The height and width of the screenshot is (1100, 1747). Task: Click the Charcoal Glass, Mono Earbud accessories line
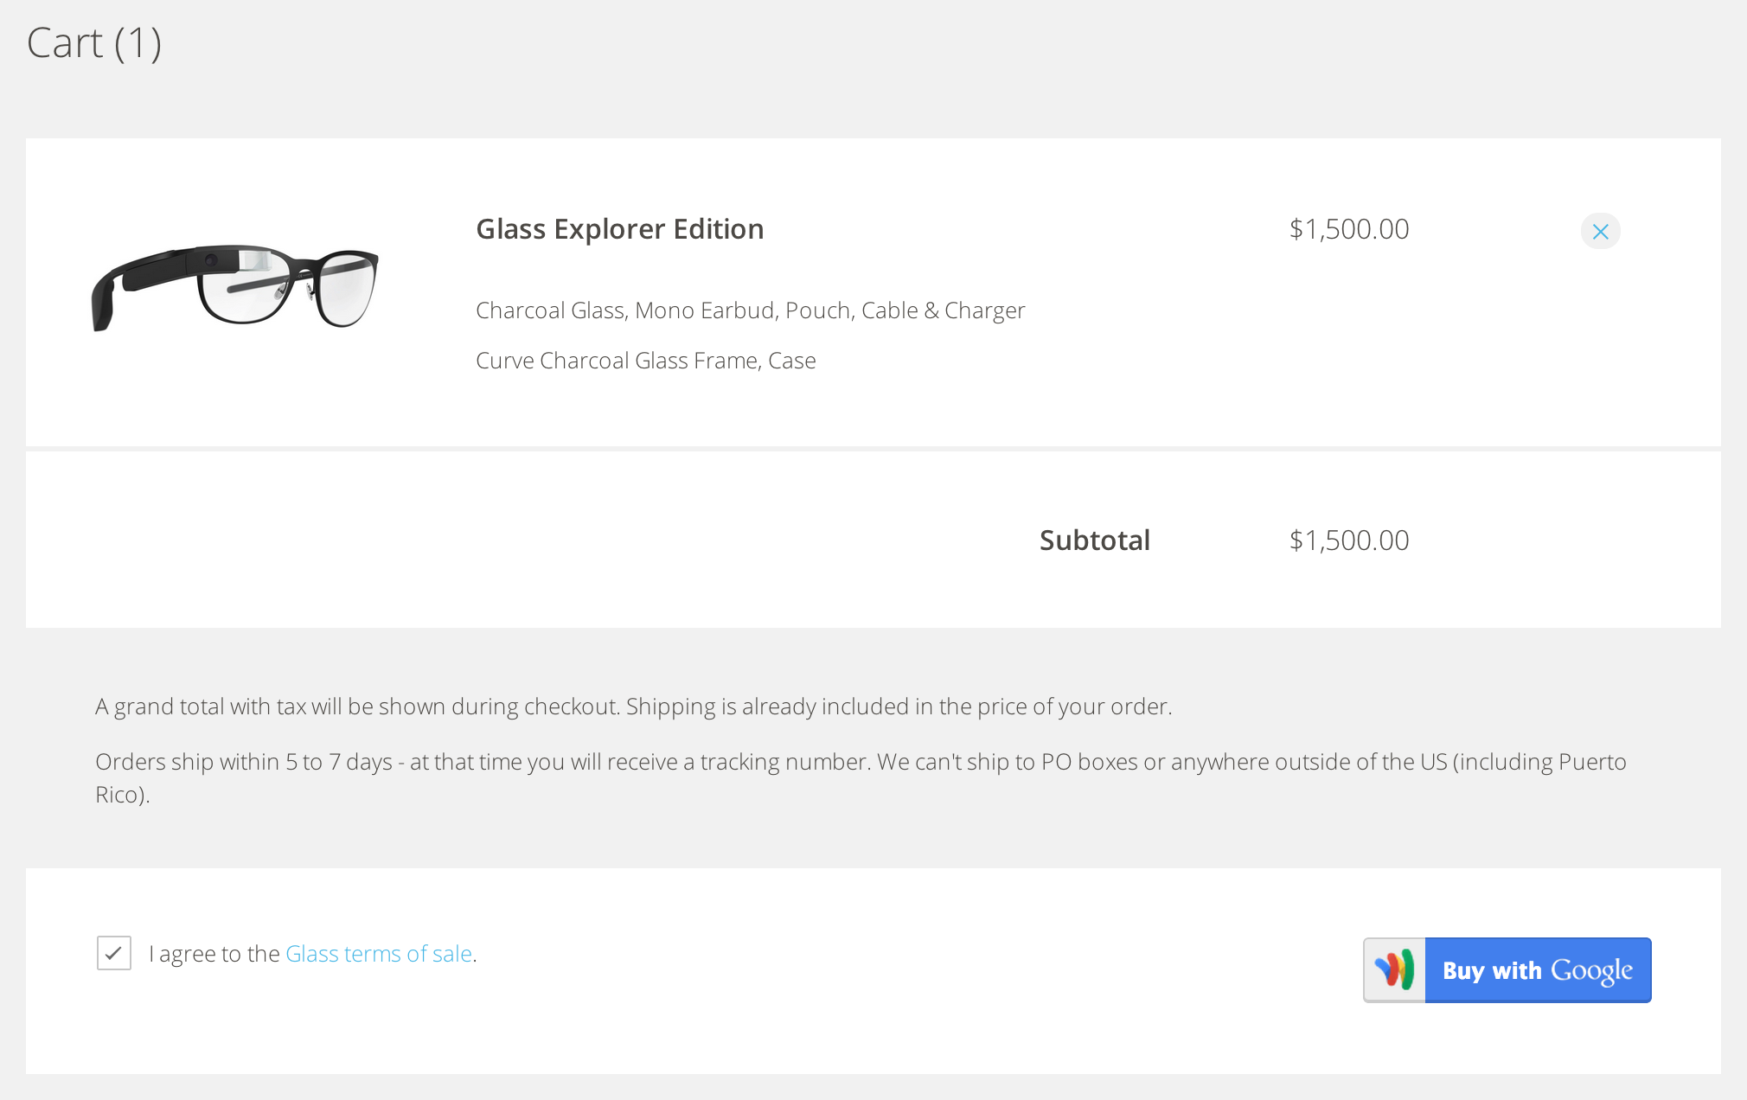(x=750, y=310)
